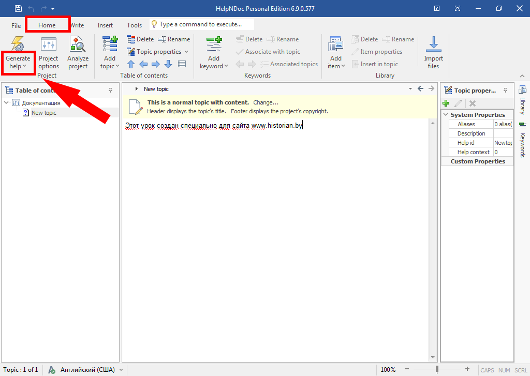Viewport: 530px width, 376px height.
Task: Click the Change… link for topic type
Action: click(266, 102)
